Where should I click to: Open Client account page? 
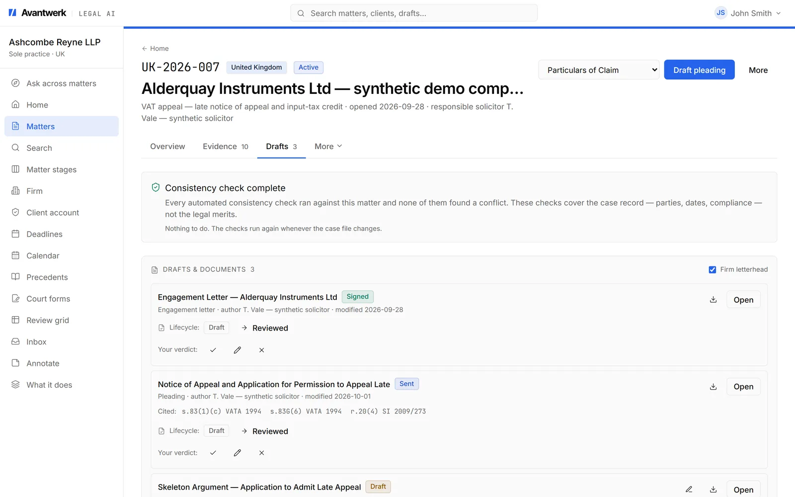[62, 213]
